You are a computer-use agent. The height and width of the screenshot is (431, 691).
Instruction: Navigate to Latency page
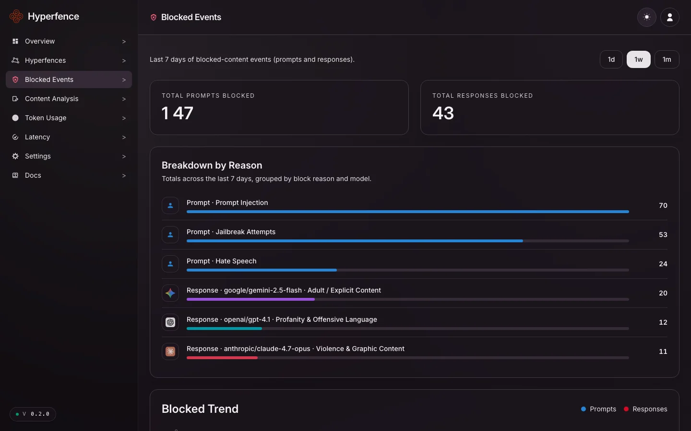coord(69,137)
